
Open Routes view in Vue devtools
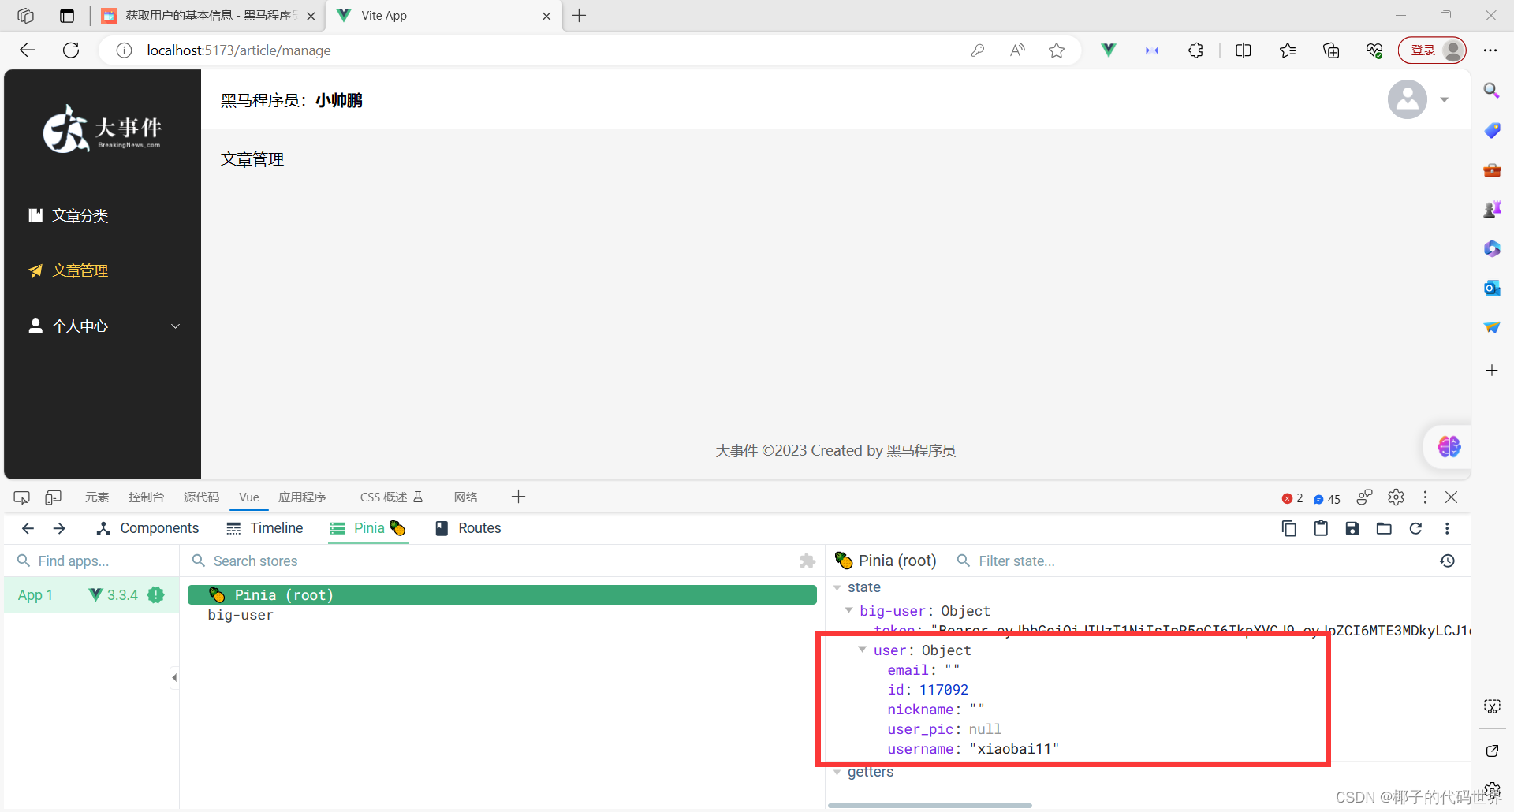(x=468, y=528)
